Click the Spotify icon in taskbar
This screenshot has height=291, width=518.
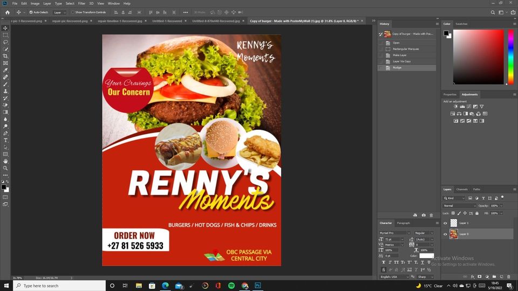(x=231, y=286)
